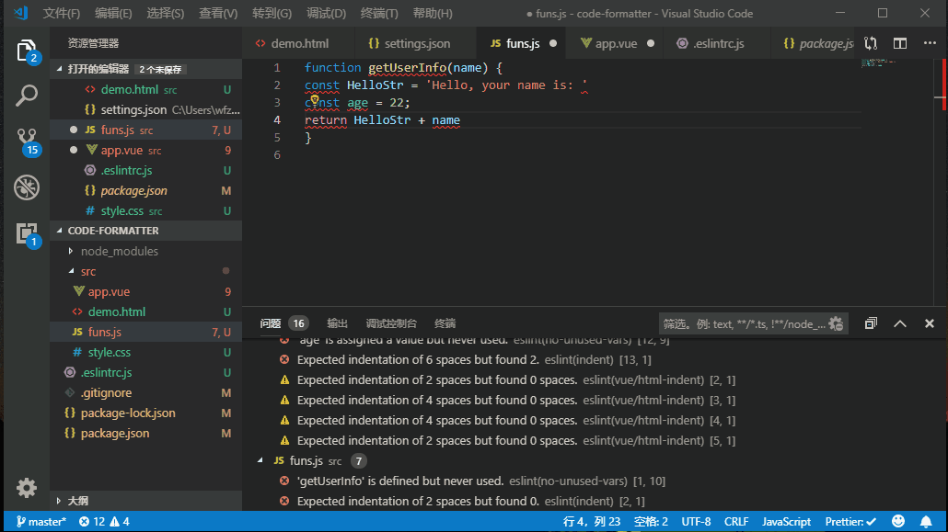The height and width of the screenshot is (532, 948).
Task: Open the editor more actions menu
Action: coord(930,43)
